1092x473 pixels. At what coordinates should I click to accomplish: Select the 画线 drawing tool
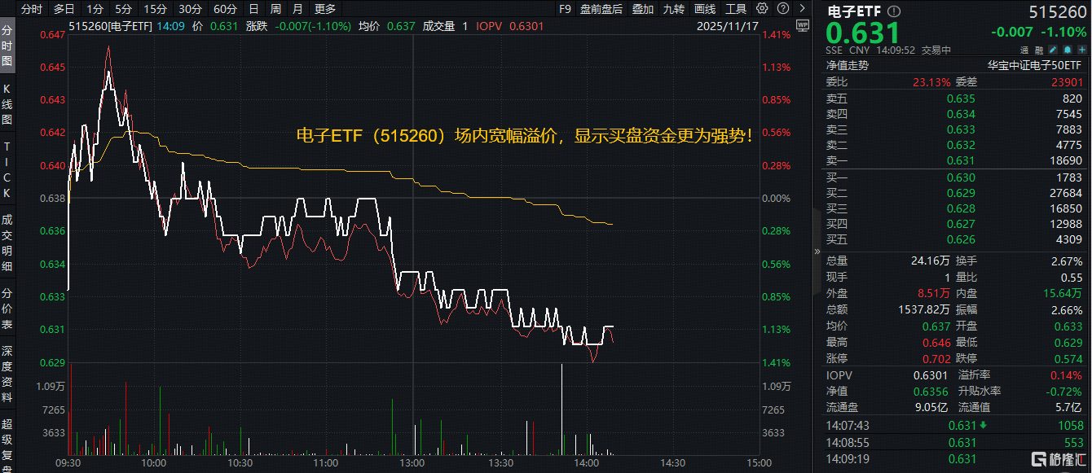(x=705, y=9)
